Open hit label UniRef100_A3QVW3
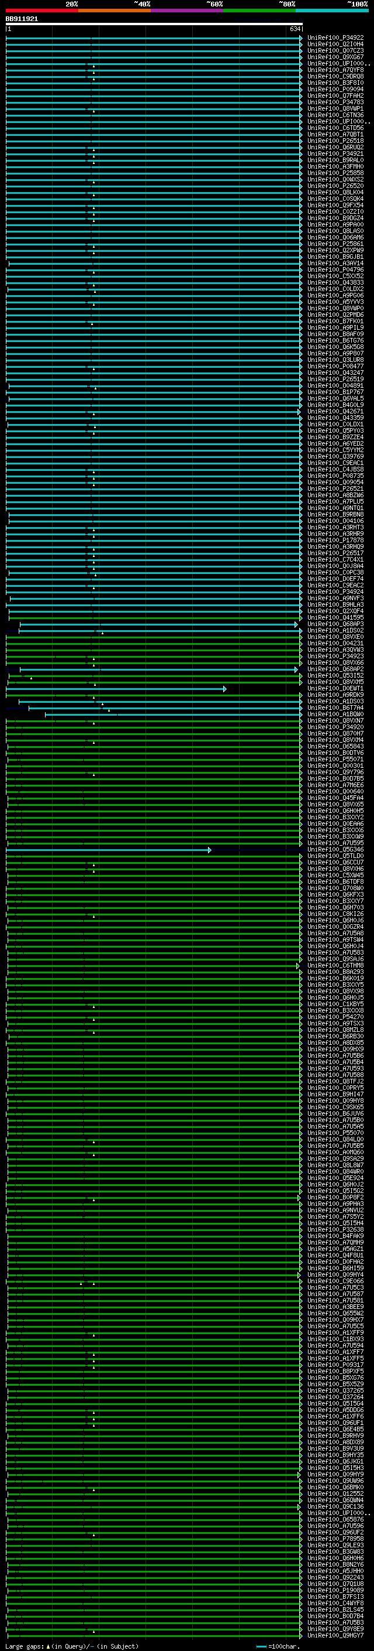 click(335, 650)
